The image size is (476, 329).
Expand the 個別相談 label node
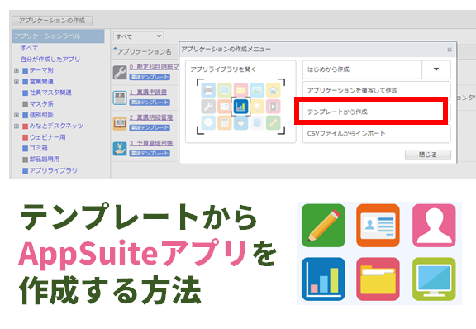[x=17, y=115]
